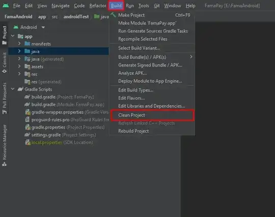
Task: Select Analyze APK... entry
Action: point(152,73)
